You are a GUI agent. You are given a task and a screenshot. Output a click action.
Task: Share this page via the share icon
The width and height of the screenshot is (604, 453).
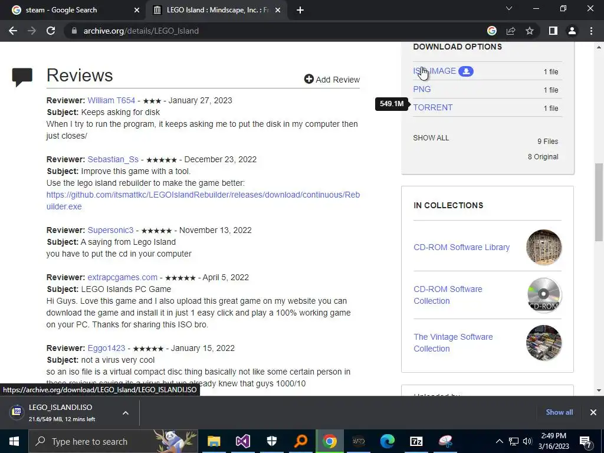pos(511,31)
